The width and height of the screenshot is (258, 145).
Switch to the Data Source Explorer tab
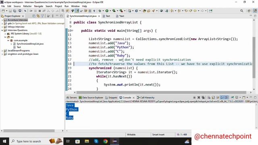point(91,97)
